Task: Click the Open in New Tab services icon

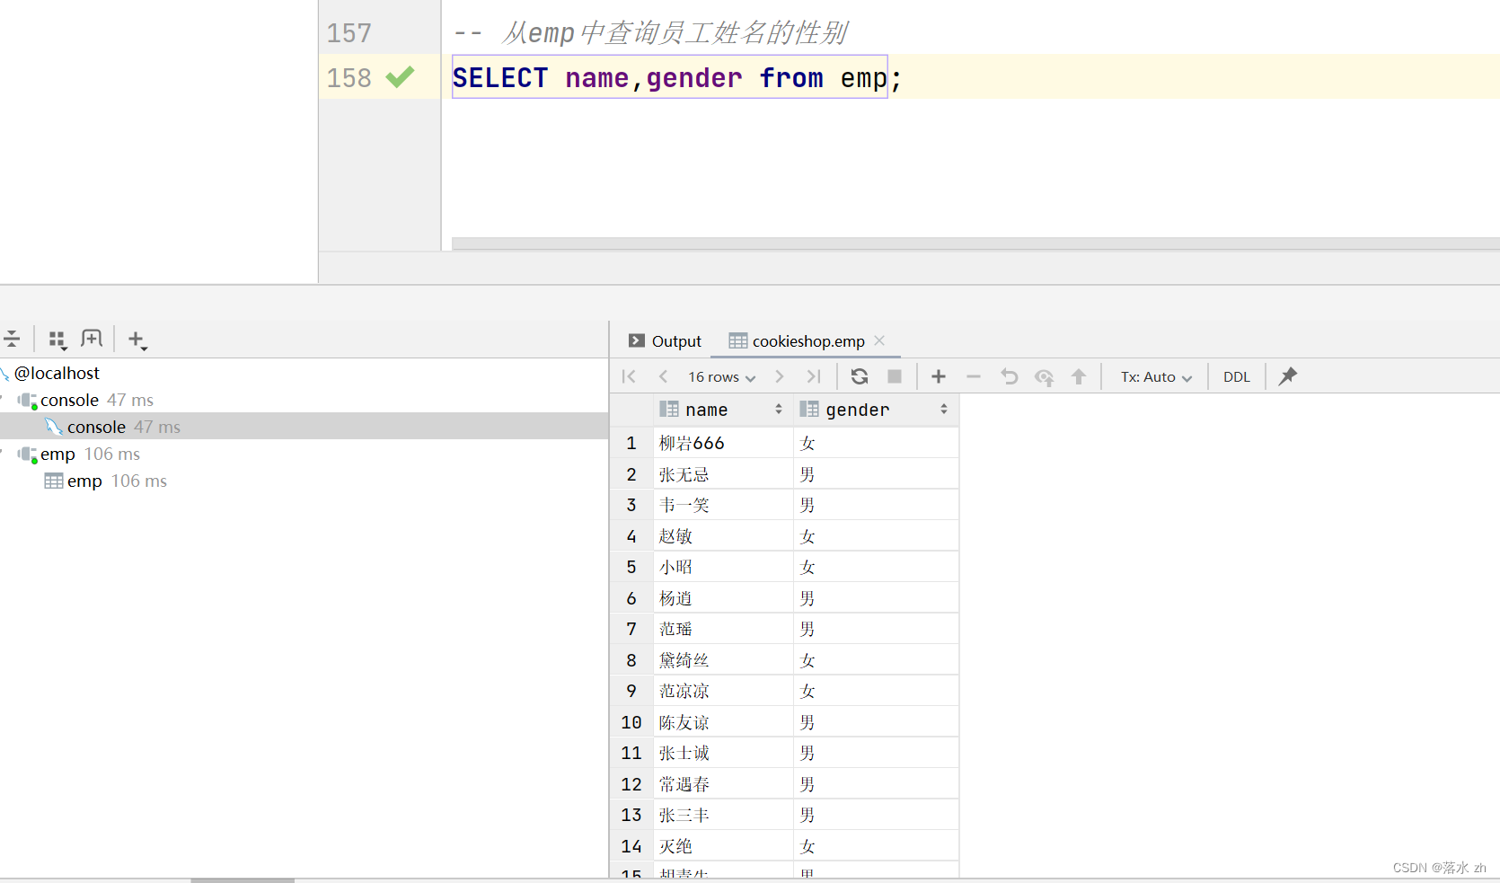Action: coord(92,339)
